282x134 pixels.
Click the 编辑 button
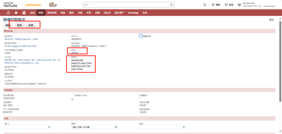point(8,25)
